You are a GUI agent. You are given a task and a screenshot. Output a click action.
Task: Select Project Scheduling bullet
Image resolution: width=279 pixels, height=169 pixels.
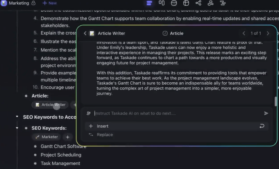pyautogui.click(x=61, y=155)
